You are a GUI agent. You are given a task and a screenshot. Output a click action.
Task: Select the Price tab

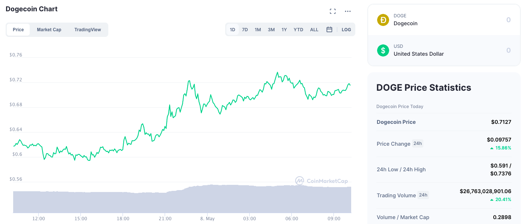(x=18, y=30)
